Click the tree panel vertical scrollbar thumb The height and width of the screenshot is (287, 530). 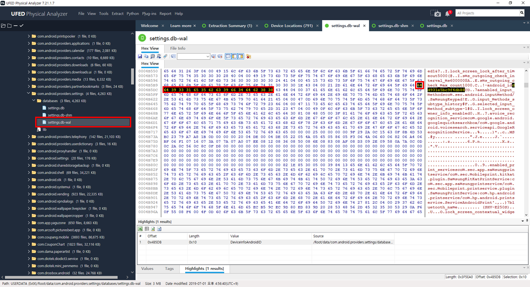[132, 76]
